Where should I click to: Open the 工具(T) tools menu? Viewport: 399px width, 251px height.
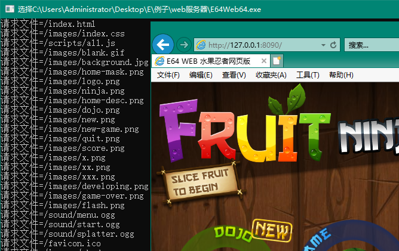(x=308, y=75)
